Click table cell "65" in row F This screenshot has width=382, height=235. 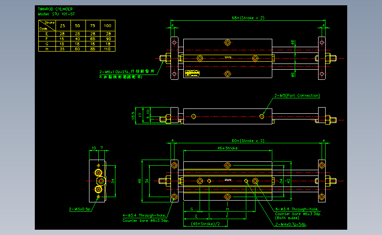click(93, 39)
